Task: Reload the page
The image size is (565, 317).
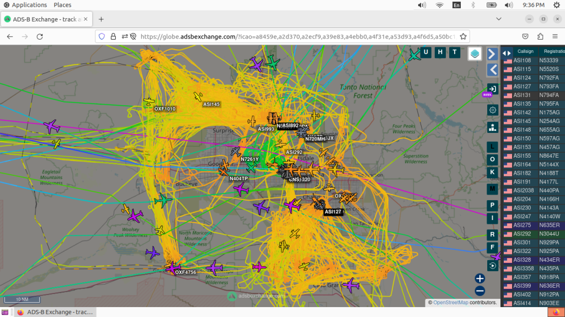Action: tap(40, 36)
